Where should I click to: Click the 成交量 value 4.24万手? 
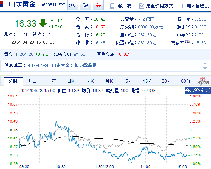click(x=147, y=19)
